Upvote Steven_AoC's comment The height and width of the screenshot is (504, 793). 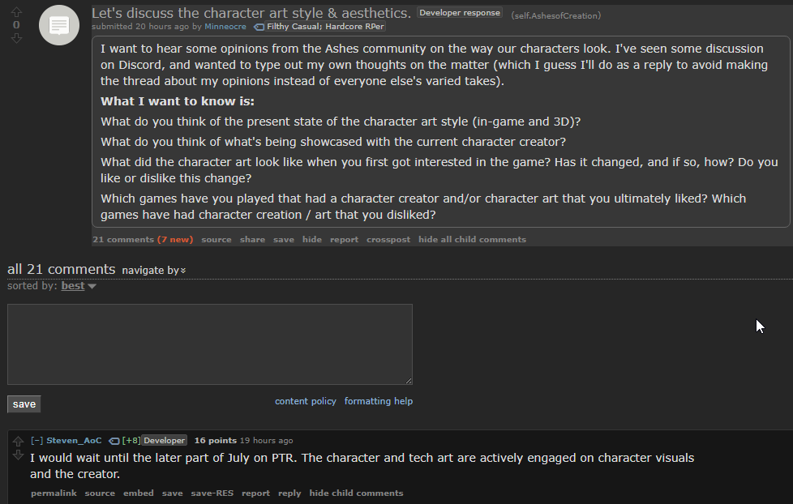(18, 441)
